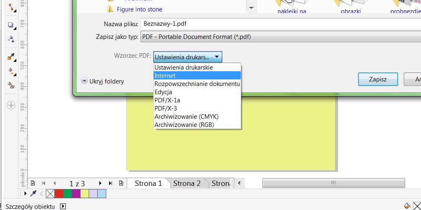Open the Wzorzec PDF preset dropdown
Image resolution: width=421 pixels, height=210 pixels.
tap(188, 57)
